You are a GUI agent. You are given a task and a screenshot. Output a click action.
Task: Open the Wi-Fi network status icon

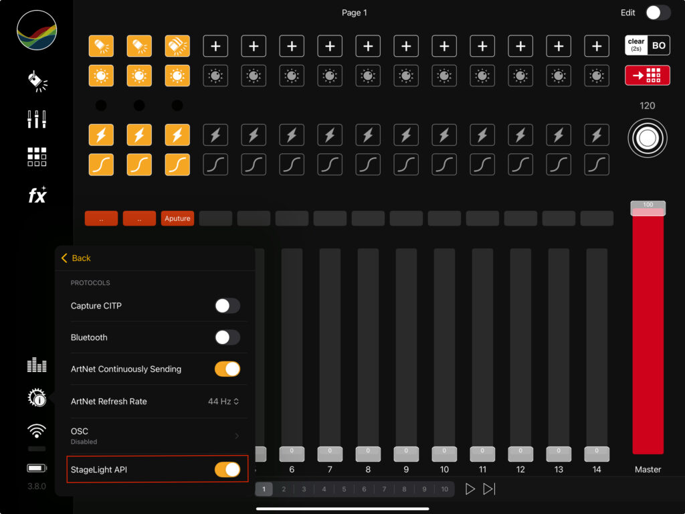(x=37, y=430)
